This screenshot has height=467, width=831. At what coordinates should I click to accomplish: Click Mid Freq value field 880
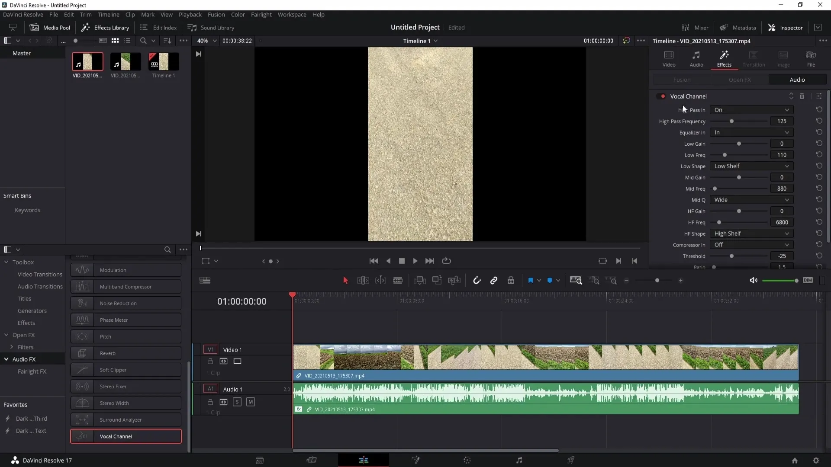(x=782, y=189)
